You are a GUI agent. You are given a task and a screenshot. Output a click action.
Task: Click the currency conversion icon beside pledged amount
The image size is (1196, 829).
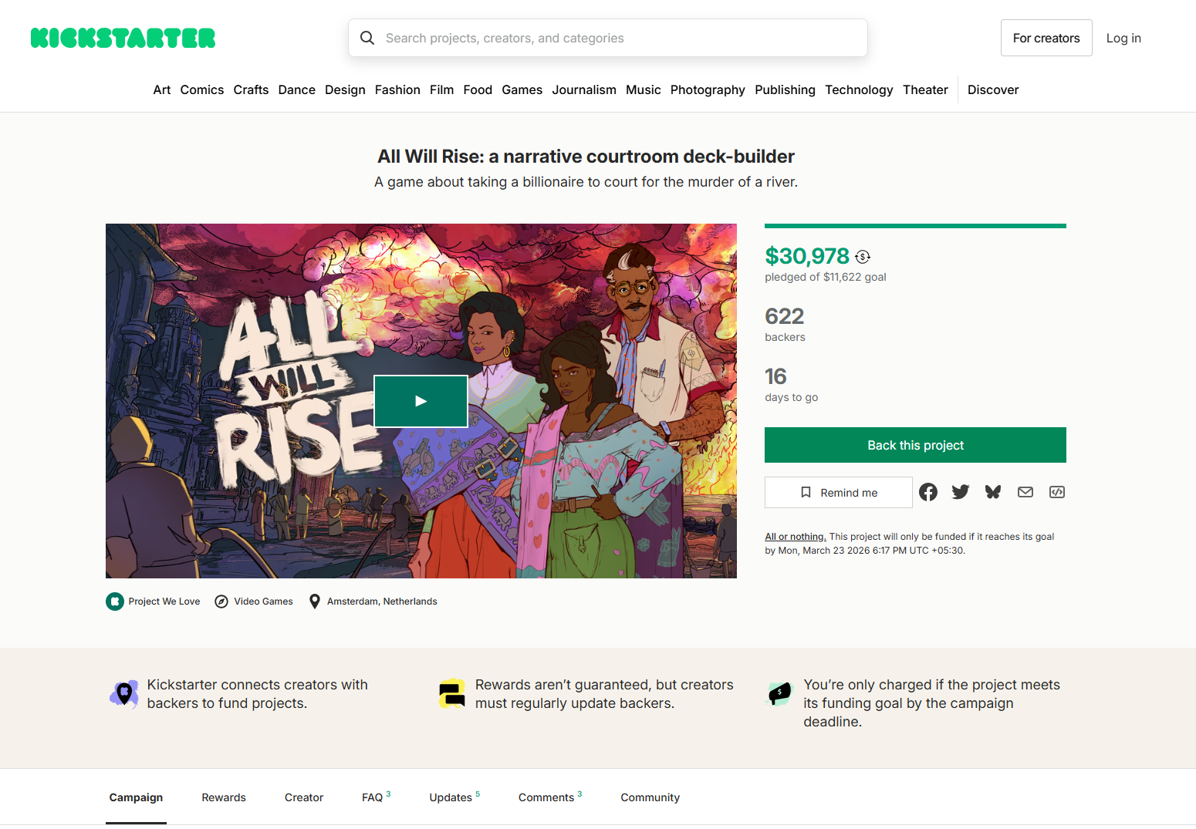pyautogui.click(x=863, y=257)
